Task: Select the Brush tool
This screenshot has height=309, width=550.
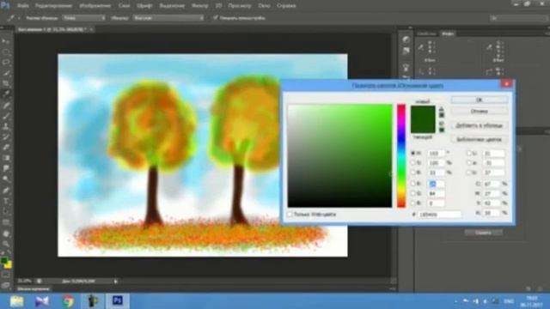Action: coord(6,116)
